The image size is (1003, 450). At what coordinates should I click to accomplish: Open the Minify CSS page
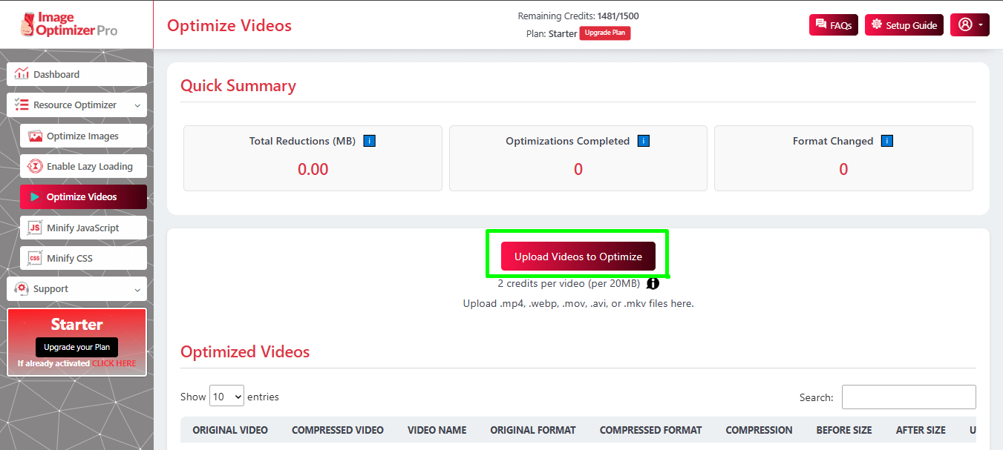point(83,258)
